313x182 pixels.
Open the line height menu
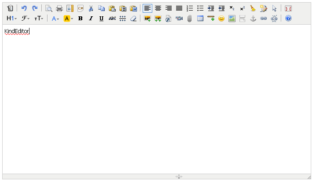pos(123,19)
